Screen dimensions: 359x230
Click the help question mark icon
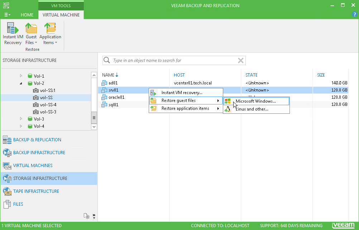pos(354,14)
